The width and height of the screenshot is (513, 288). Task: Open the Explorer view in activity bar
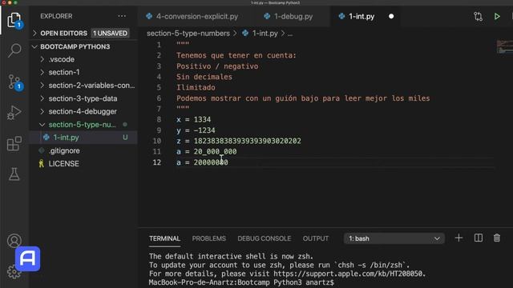pos(14,21)
